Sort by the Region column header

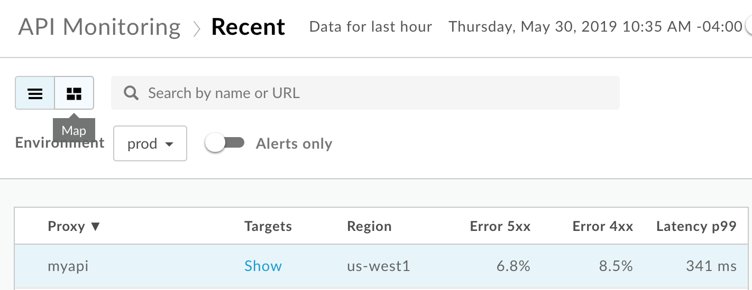(369, 227)
